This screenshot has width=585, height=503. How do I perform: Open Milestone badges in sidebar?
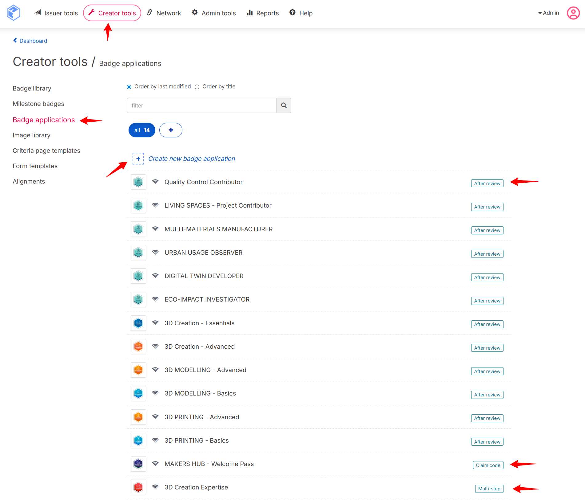(x=38, y=104)
